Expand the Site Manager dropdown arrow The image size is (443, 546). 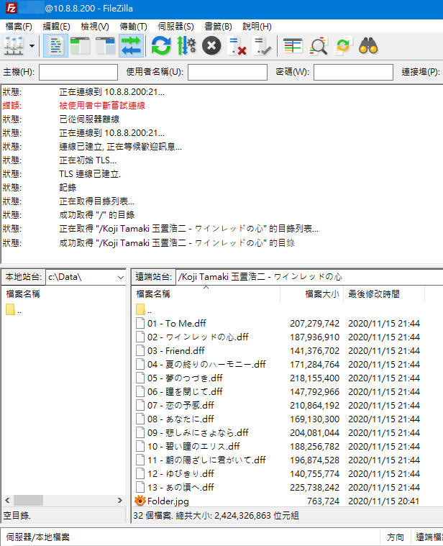coord(32,46)
